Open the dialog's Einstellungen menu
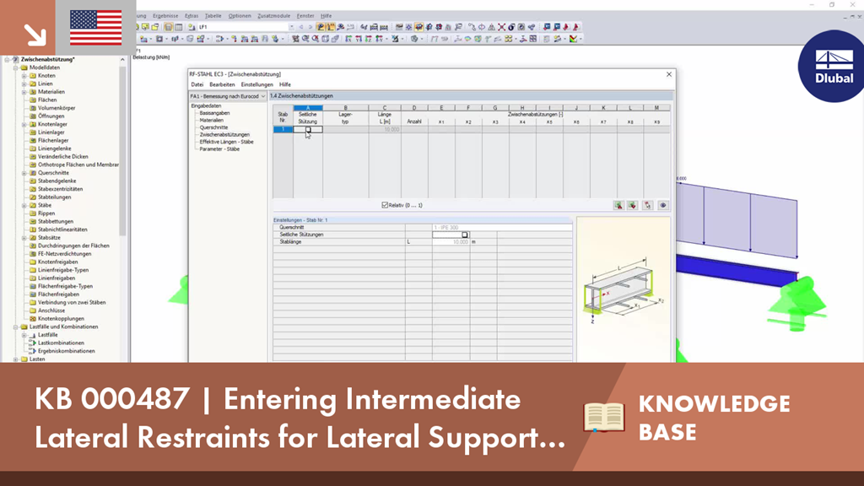The width and height of the screenshot is (864, 486). pos(256,84)
